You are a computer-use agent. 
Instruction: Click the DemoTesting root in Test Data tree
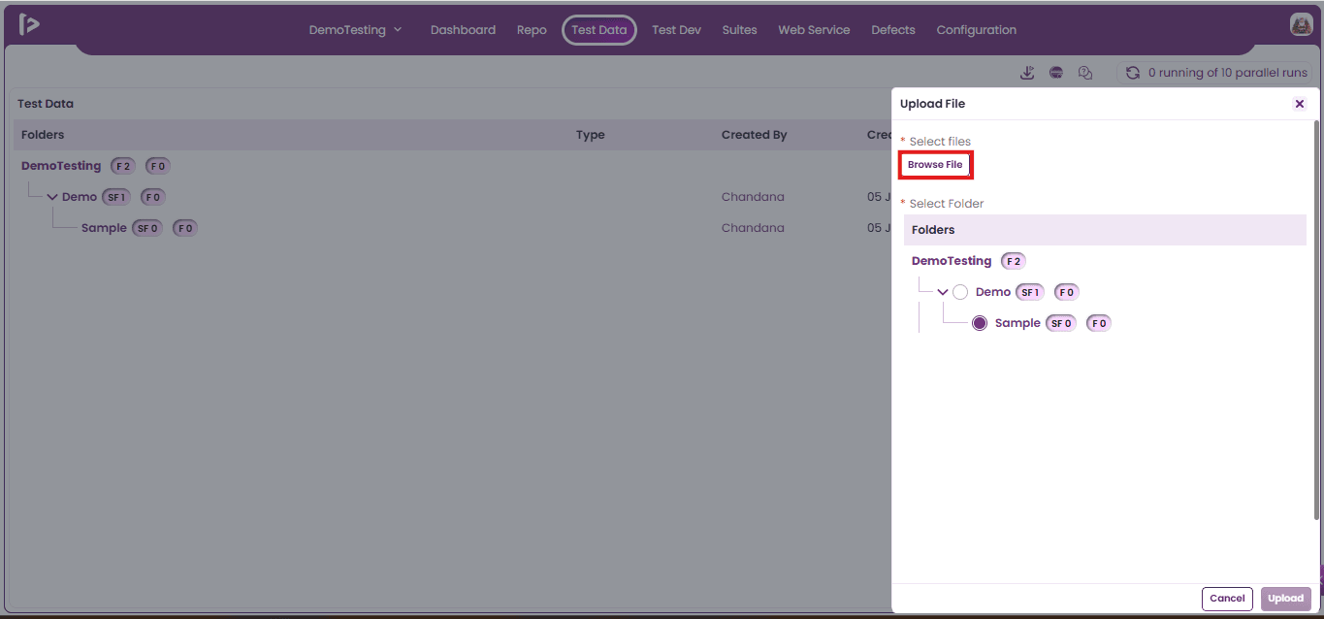[61, 166]
